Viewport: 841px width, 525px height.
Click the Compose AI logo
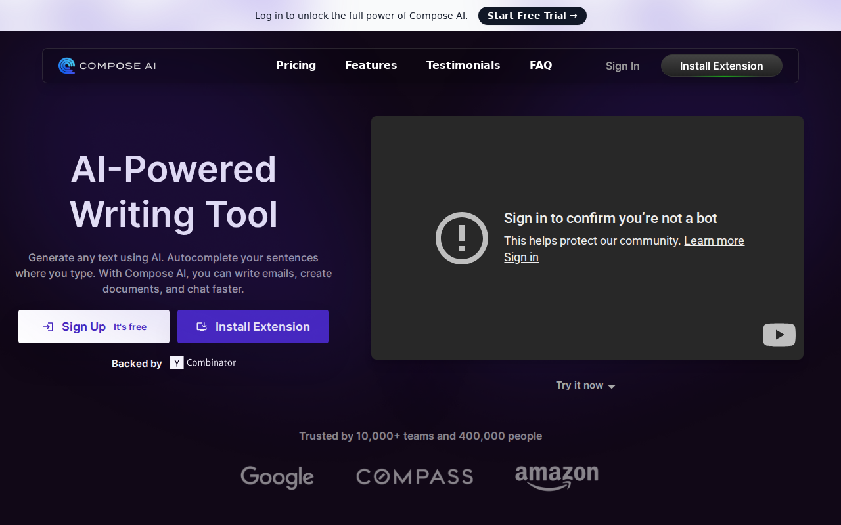107,65
